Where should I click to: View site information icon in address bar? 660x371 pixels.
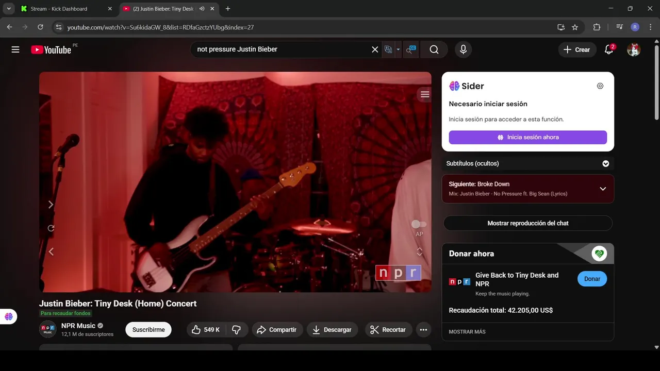point(59,27)
